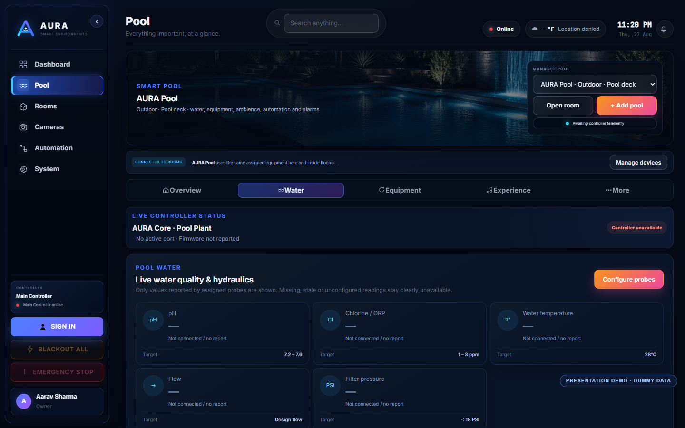Focus the Search anything field
Screen dimensions: 685x428
(x=331, y=23)
